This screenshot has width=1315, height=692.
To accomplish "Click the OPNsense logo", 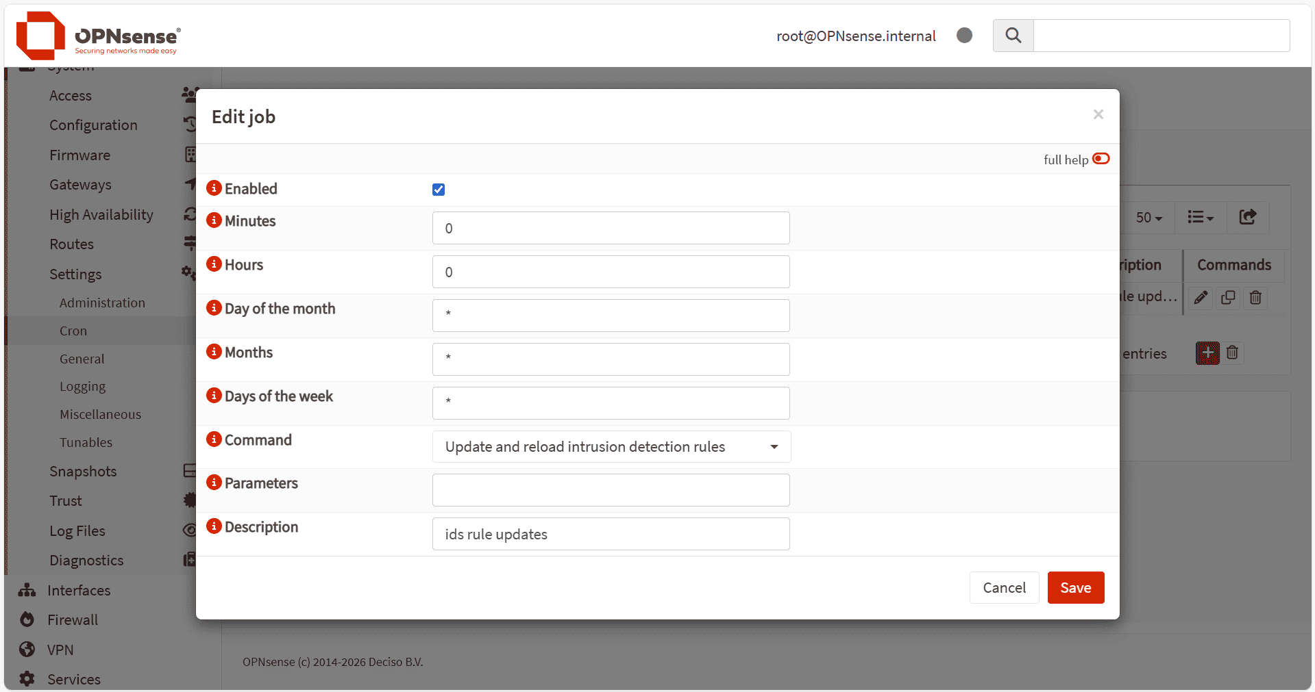I will point(98,36).
